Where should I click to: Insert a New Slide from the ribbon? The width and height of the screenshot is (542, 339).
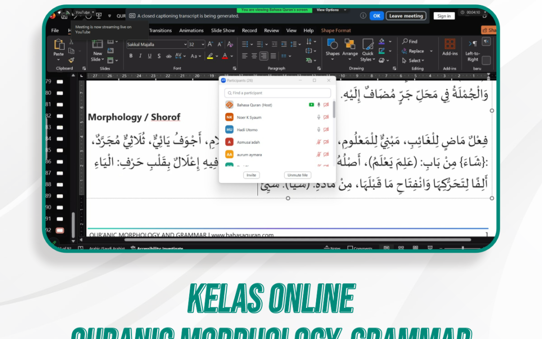tap(97, 50)
